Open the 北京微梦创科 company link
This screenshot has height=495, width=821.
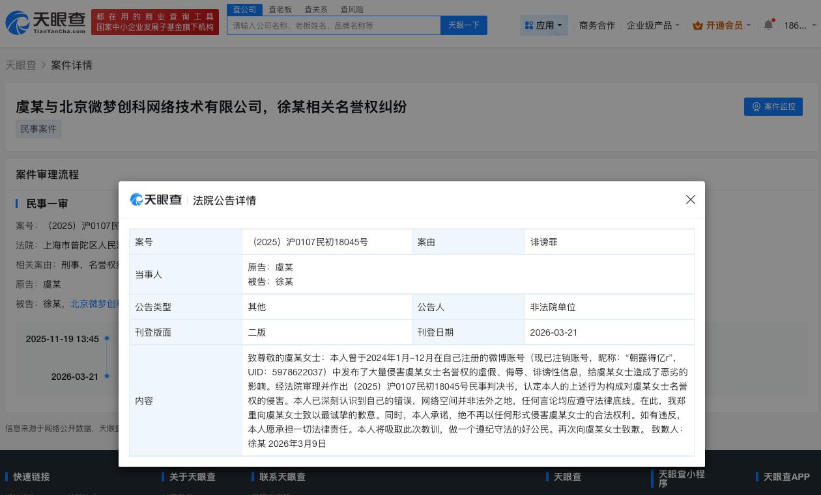95,304
